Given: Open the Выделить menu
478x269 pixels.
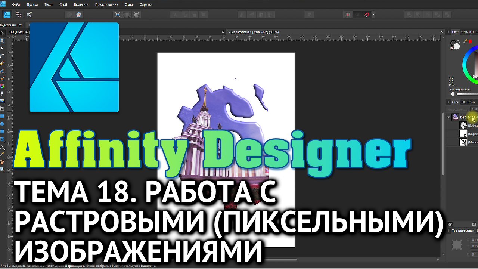Looking at the screenshot, I should tap(81, 5).
